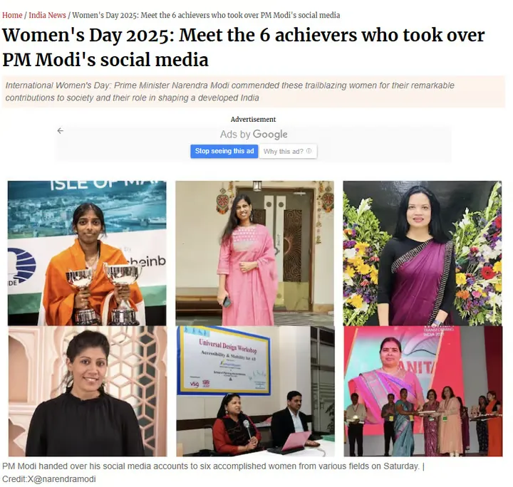Click the Stop seeing this ad button
The height and width of the screenshot is (487, 513).
pos(224,152)
